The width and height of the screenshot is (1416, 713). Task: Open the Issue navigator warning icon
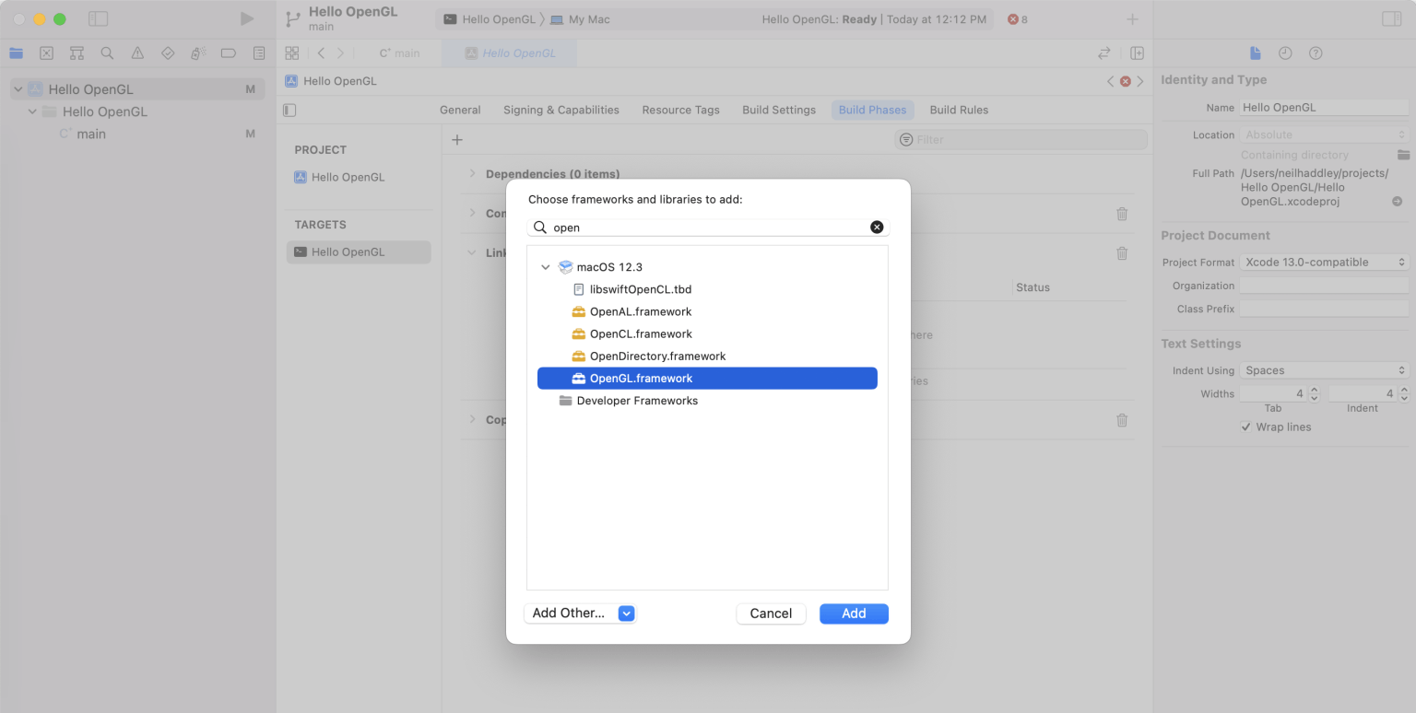click(x=137, y=53)
